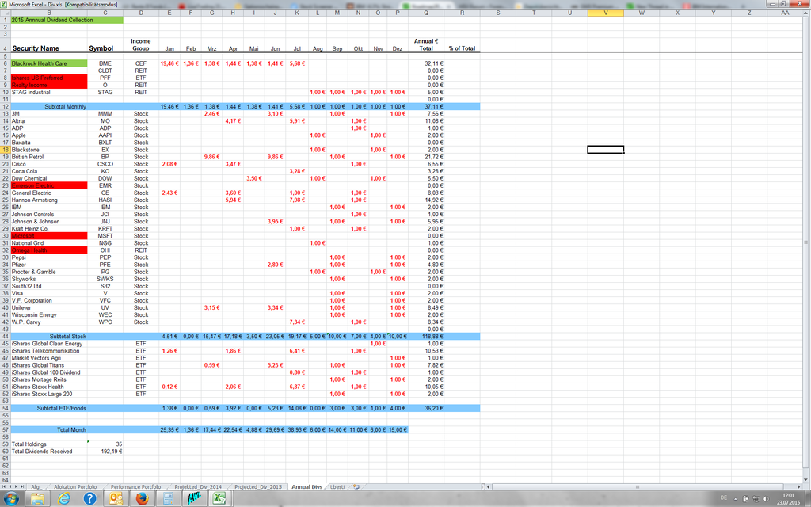Select the red 'Realty Income' cell
The height and width of the screenshot is (507, 811).
(49, 85)
